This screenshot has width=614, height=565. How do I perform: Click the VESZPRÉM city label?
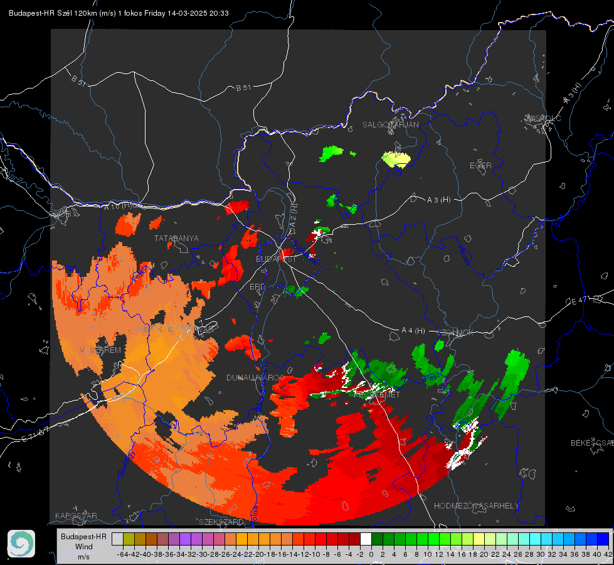pos(100,350)
